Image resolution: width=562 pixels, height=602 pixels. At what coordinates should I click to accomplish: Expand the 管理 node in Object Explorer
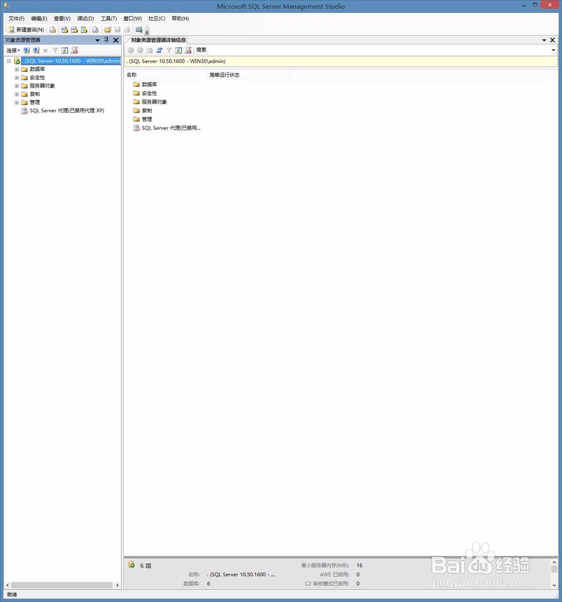[17, 103]
